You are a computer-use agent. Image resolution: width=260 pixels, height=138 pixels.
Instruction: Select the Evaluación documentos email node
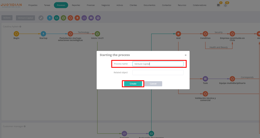coord(151,134)
